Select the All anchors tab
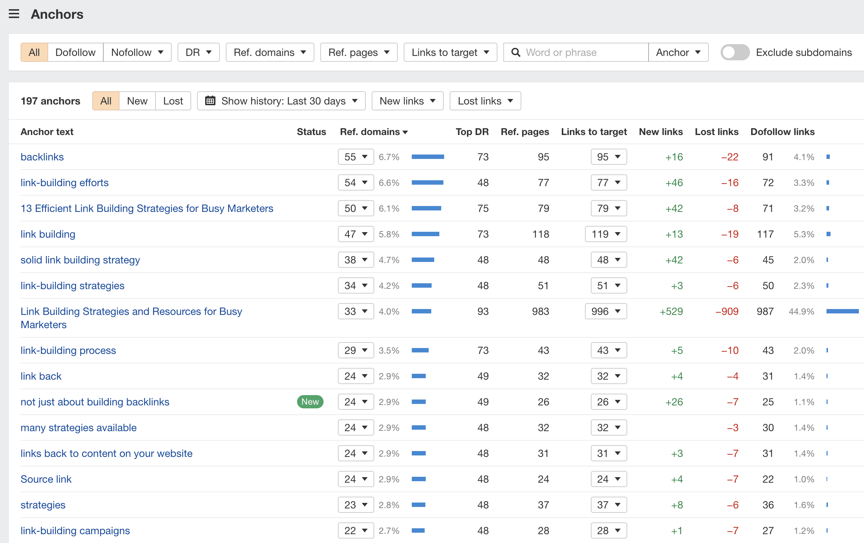The width and height of the screenshot is (864, 543). (106, 101)
